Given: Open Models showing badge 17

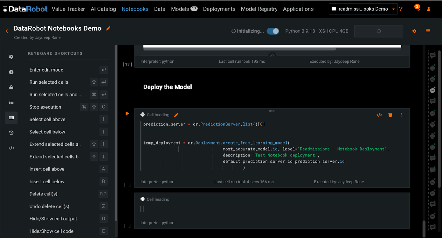Looking at the screenshot, I should point(184,9).
